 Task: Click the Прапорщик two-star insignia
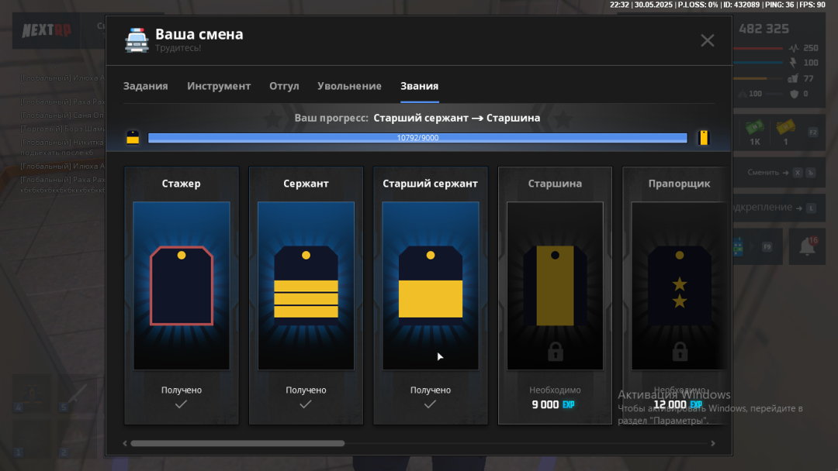[x=679, y=285]
